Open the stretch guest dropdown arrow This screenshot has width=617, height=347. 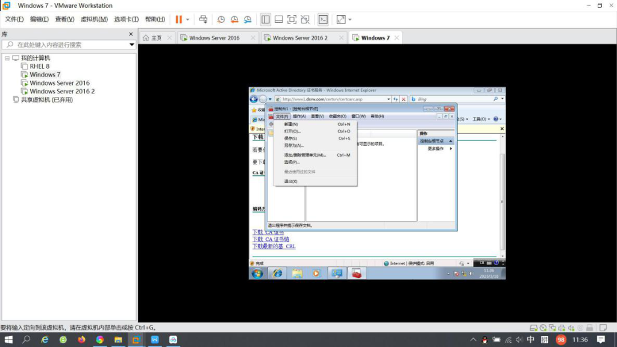350,19
